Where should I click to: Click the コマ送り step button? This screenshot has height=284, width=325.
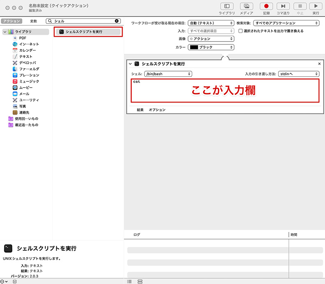pos(283,6)
